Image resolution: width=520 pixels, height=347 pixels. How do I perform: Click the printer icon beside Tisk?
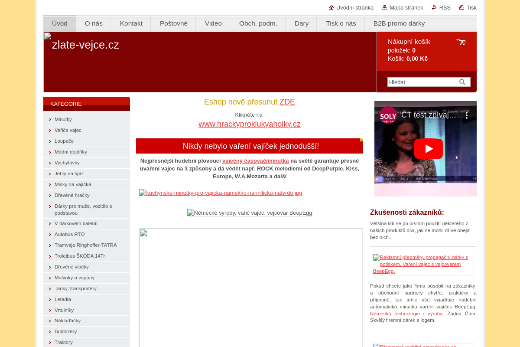(461, 7)
